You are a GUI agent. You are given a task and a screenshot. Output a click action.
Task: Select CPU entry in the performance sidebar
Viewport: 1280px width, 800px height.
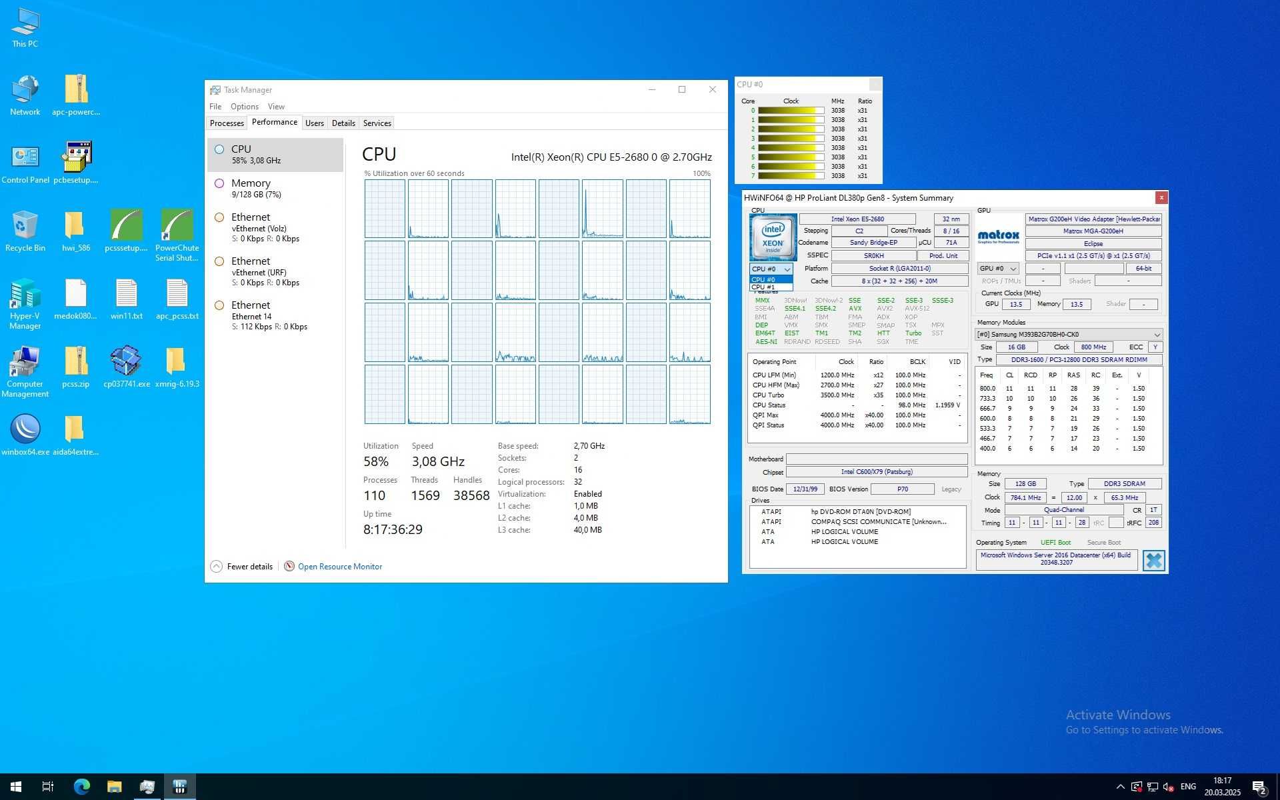(275, 154)
